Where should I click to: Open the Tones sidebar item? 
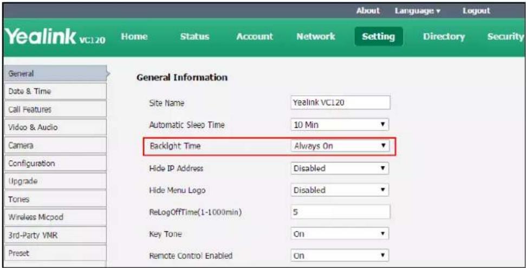click(x=55, y=199)
